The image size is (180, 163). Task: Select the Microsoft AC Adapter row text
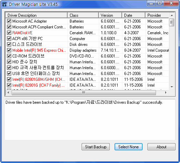pos(29,21)
